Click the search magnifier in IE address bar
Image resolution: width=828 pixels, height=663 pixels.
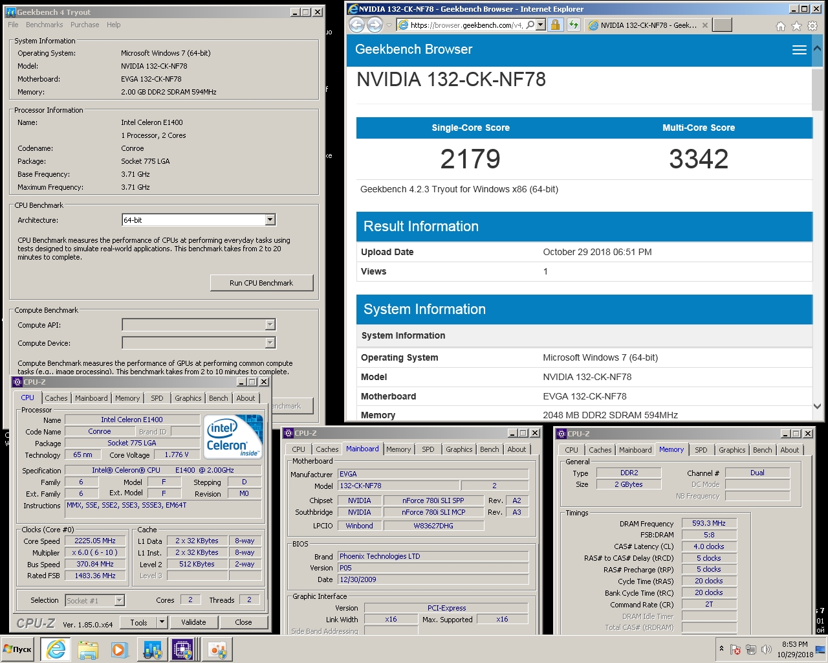point(530,25)
